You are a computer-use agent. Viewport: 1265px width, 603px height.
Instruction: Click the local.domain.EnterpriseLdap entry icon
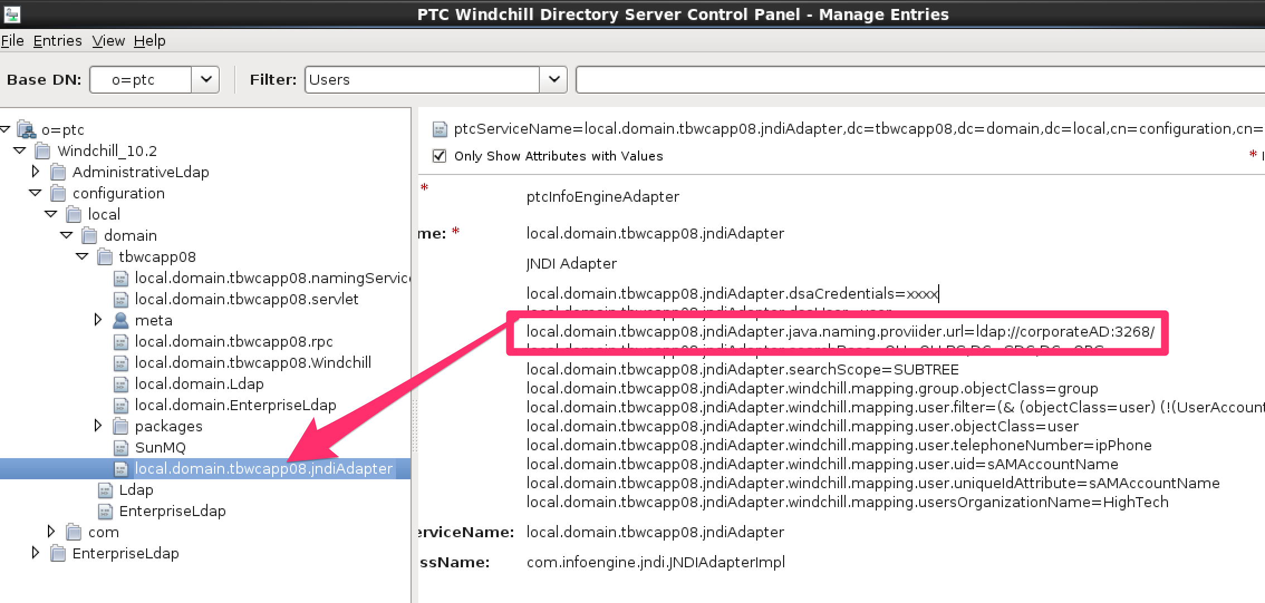point(120,405)
